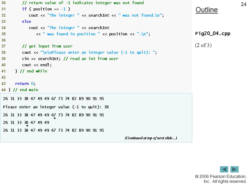Select the 'was not found' cout line
The image size is (249, 187).
coord(96,15)
